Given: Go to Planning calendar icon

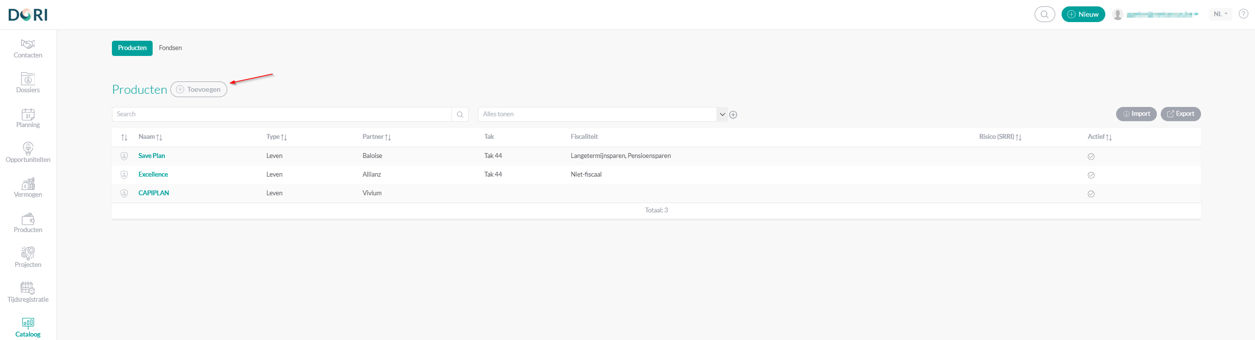Looking at the screenshot, I should pyautogui.click(x=28, y=114).
